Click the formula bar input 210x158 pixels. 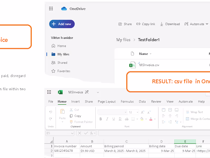coord(154,133)
